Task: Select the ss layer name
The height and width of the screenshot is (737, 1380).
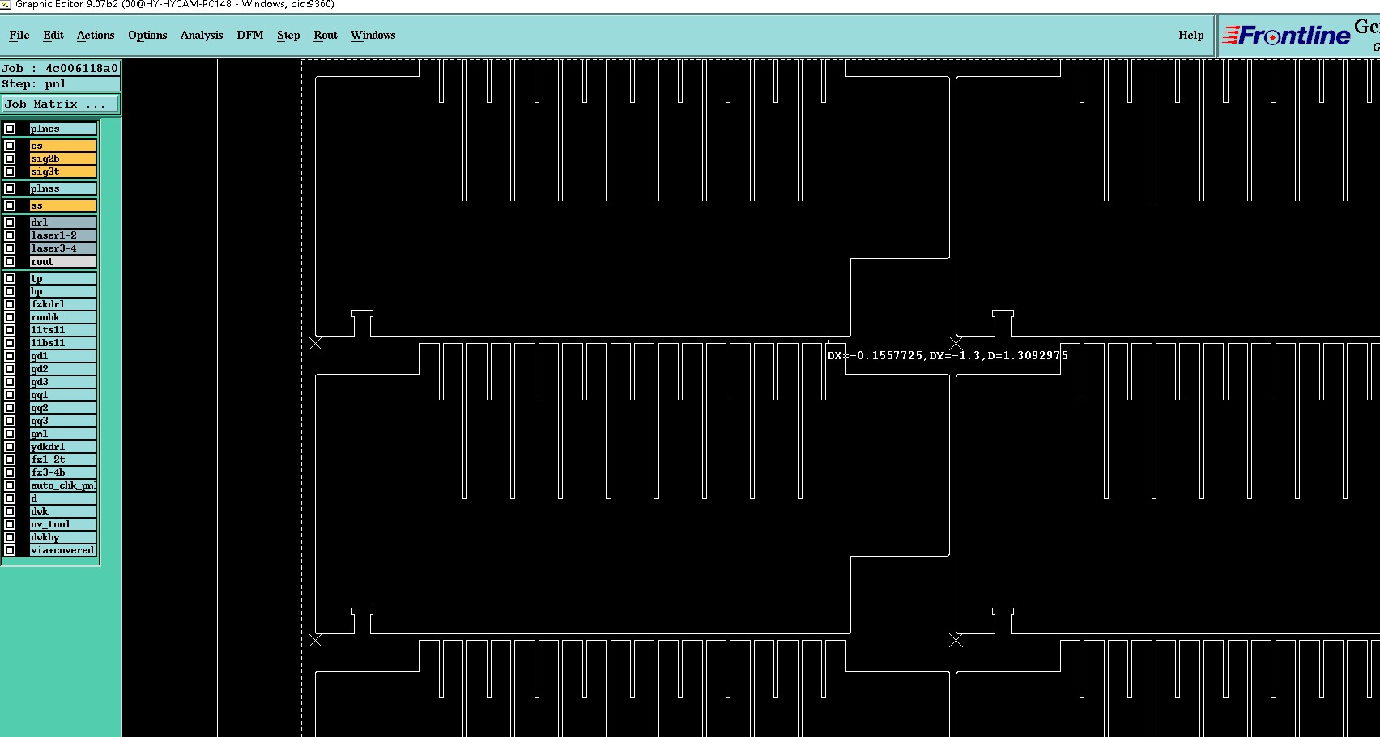Action: pyautogui.click(x=63, y=205)
